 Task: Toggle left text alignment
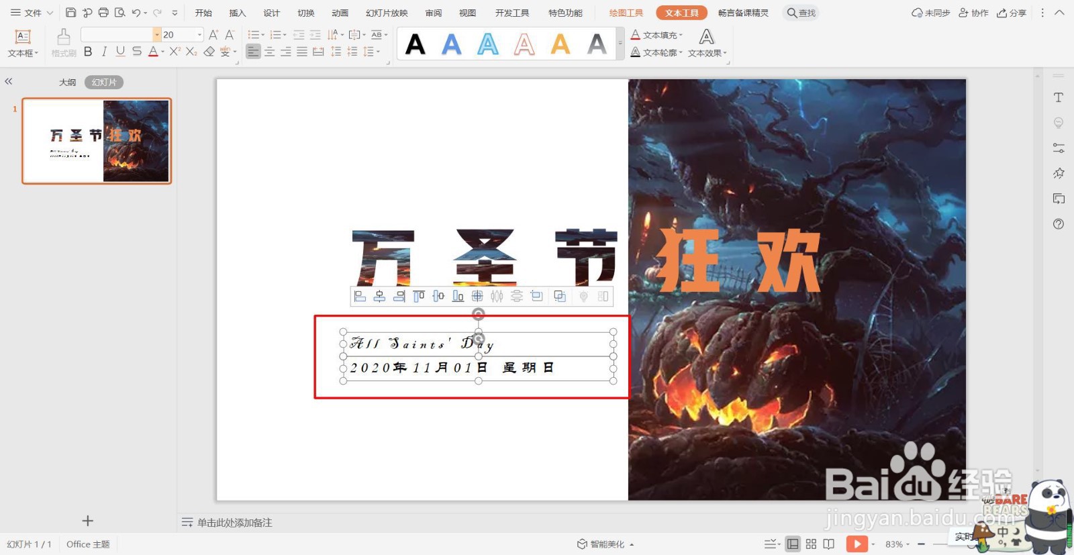253,52
